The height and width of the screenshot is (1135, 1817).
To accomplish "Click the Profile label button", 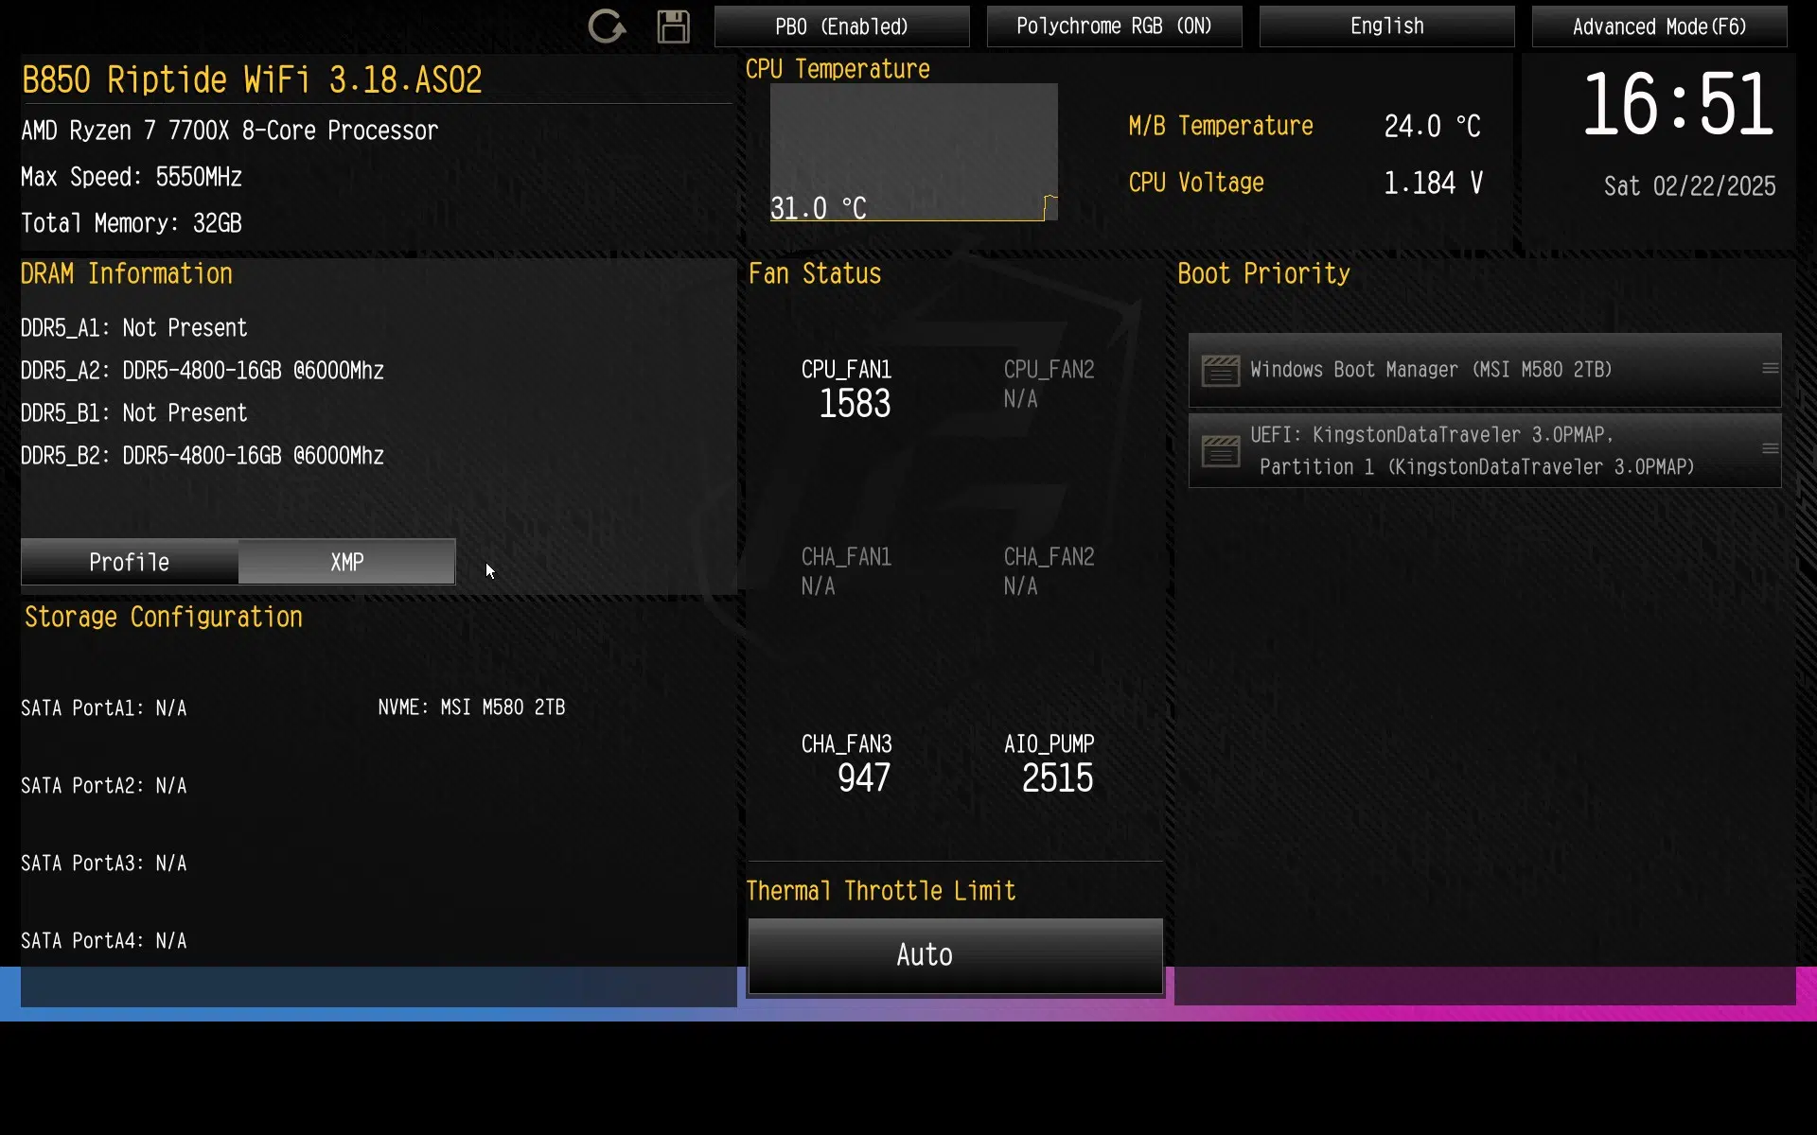I will [x=130, y=562].
